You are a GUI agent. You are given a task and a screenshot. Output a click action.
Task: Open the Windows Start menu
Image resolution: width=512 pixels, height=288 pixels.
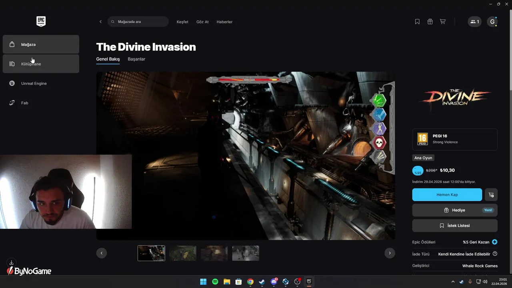coord(203,282)
